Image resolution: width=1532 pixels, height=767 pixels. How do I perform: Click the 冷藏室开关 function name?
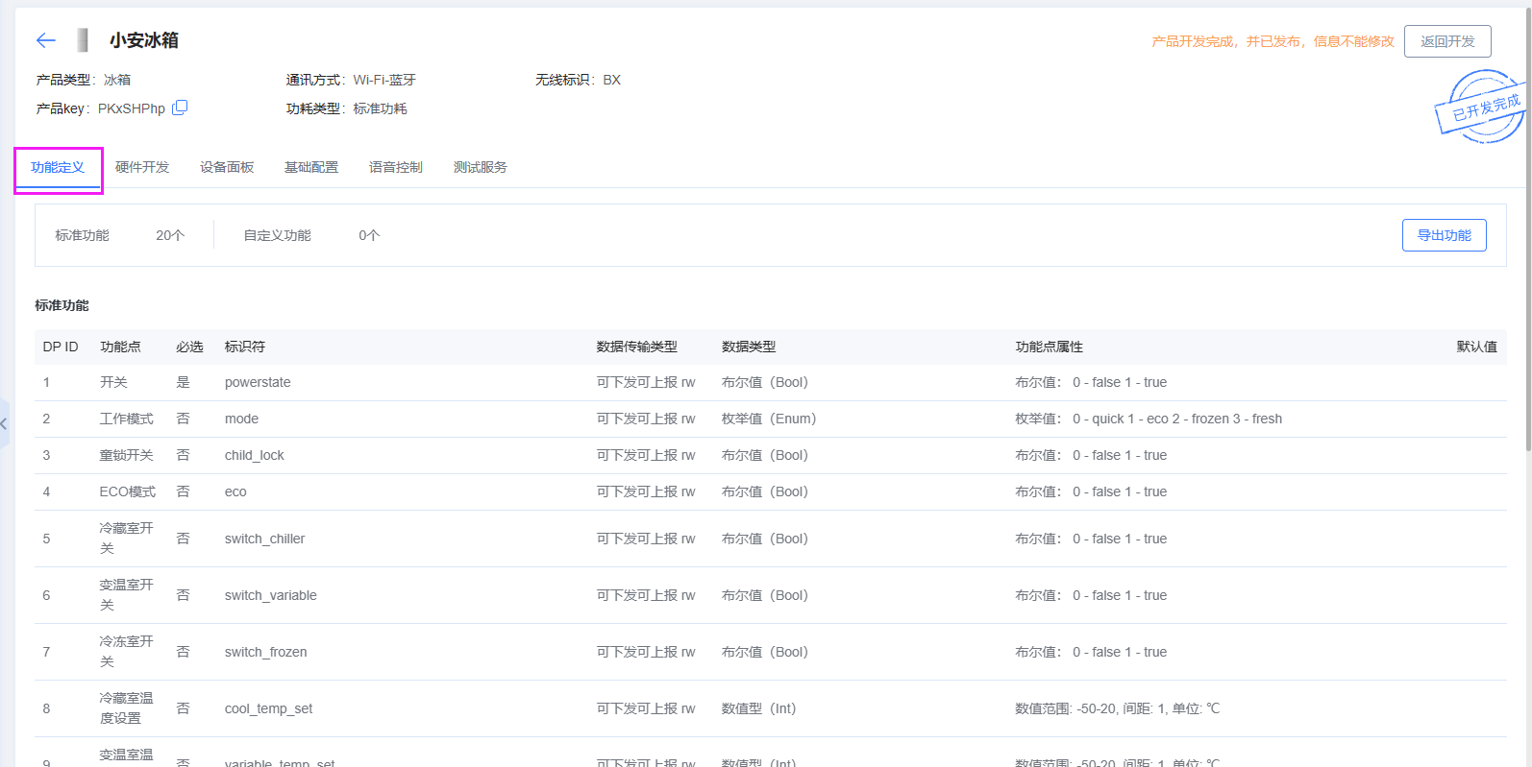click(x=127, y=539)
